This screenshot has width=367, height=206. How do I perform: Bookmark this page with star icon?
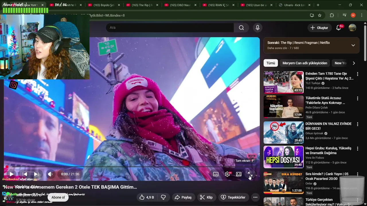pos(320,15)
